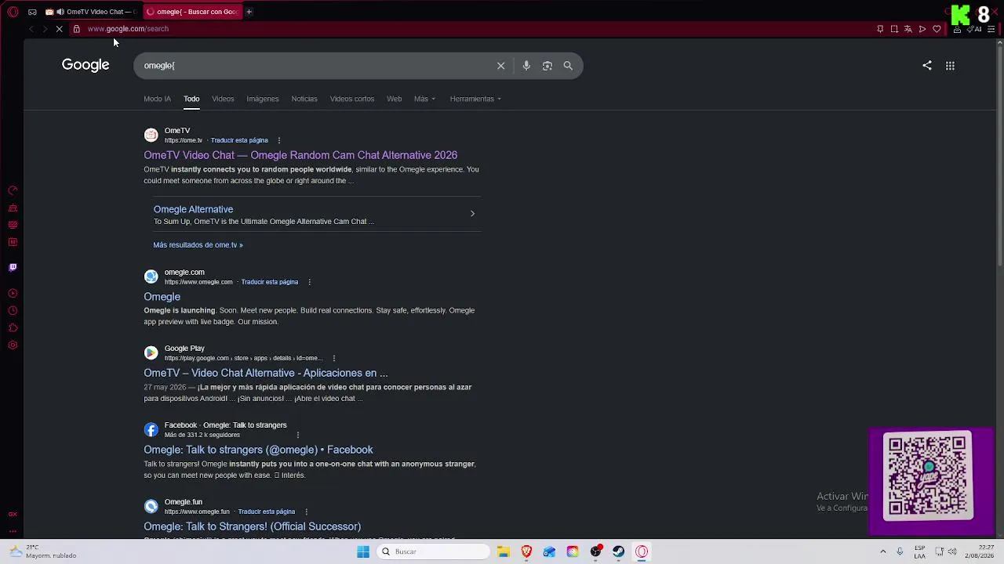Switch to Videos results tab
Viewport: 1004px width, 564px height.
tap(223, 99)
